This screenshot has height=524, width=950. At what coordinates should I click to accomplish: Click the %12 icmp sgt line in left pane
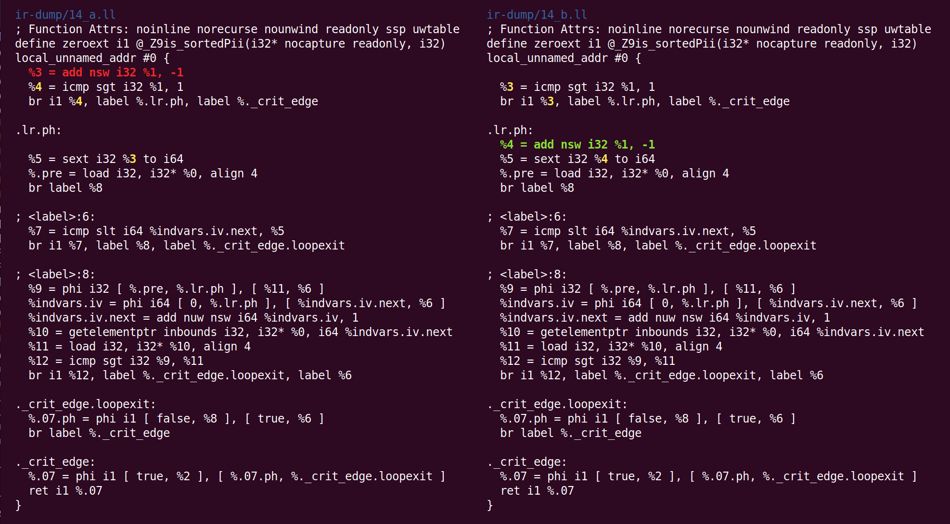(x=116, y=361)
